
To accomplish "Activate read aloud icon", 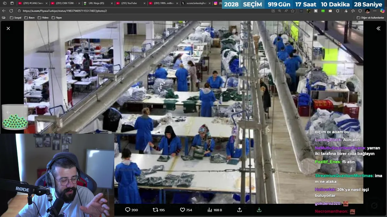I will pyautogui.click(x=286, y=11).
